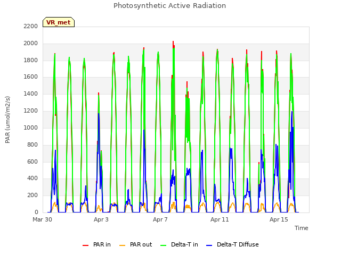Click the Apr 7 x-axis label
Image resolution: width=341 pixels, height=255 pixels.
click(x=160, y=219)
